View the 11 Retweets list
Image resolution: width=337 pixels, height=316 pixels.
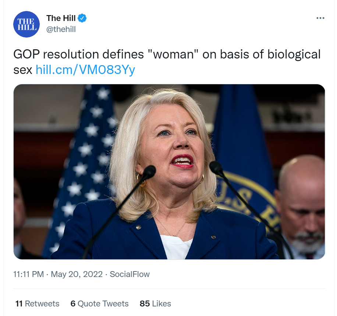point(37,303)
